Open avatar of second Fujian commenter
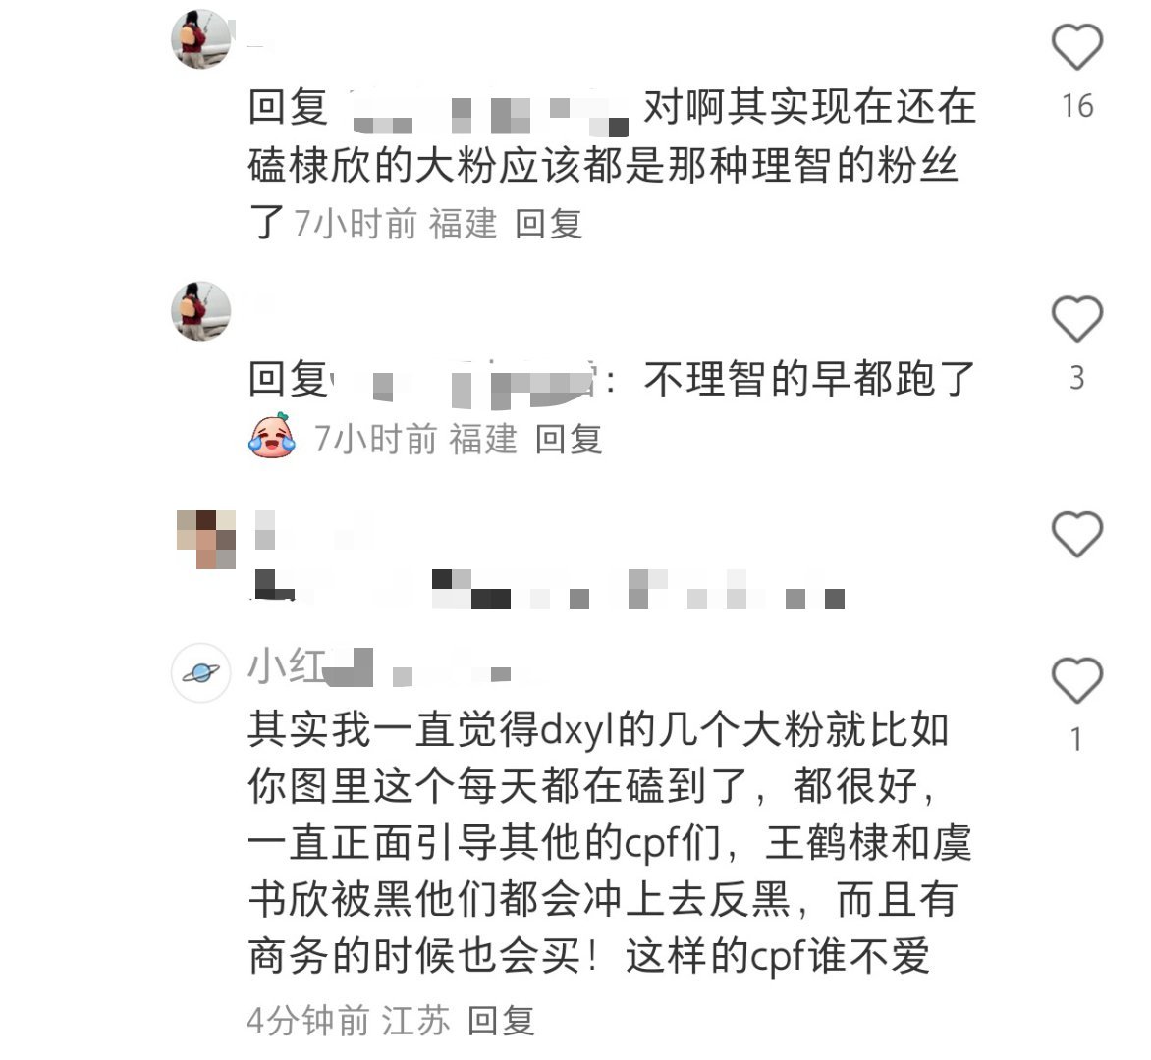The image size is (1151, 1060). 201,311
